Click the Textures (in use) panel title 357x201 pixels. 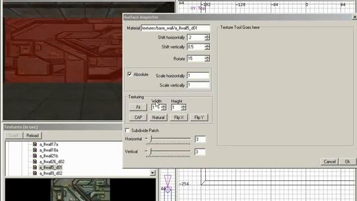coord(21,127)
